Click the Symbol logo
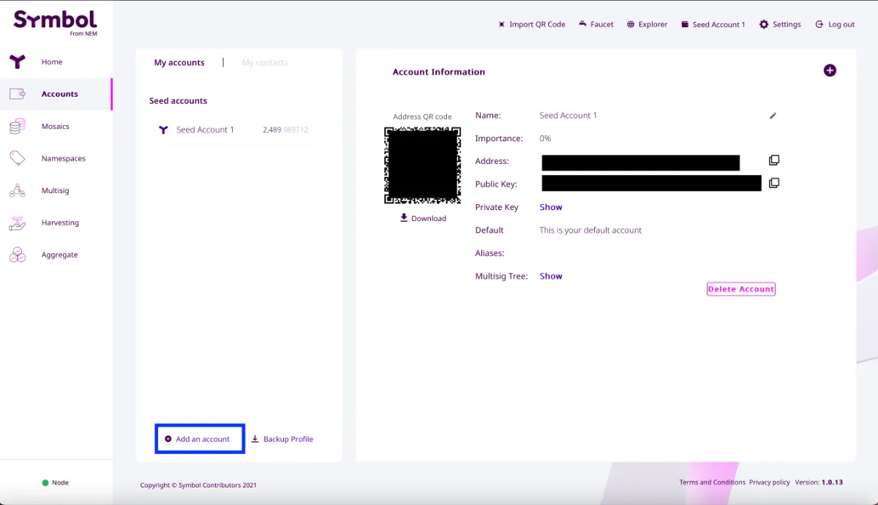878x505 pixels. click(56, 22)
